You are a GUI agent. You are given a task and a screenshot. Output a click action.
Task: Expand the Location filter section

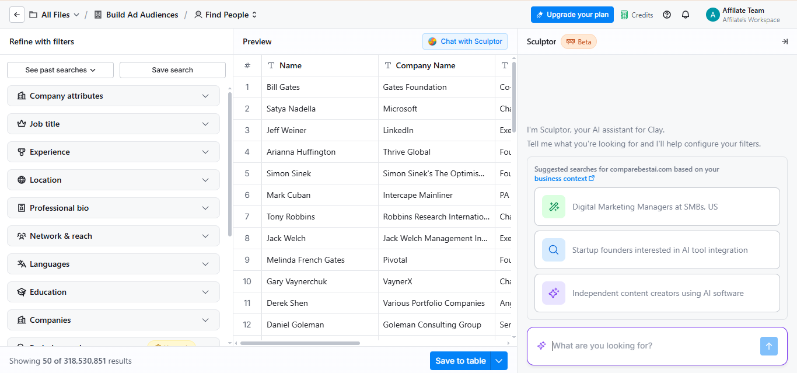(x=113, y=180)
